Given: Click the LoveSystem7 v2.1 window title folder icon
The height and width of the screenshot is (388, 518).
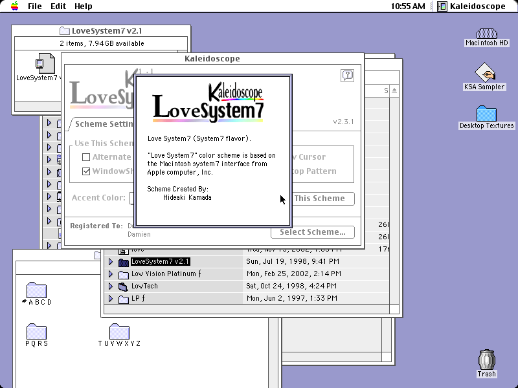Looking at the screenshot, I should [x=64, y=30].
